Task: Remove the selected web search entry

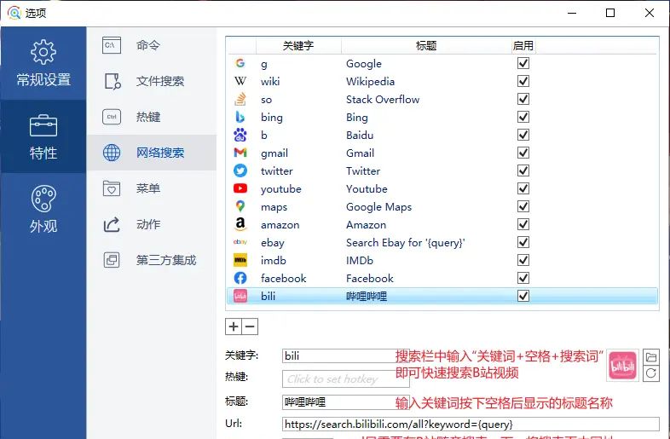Action: [250, 326]
